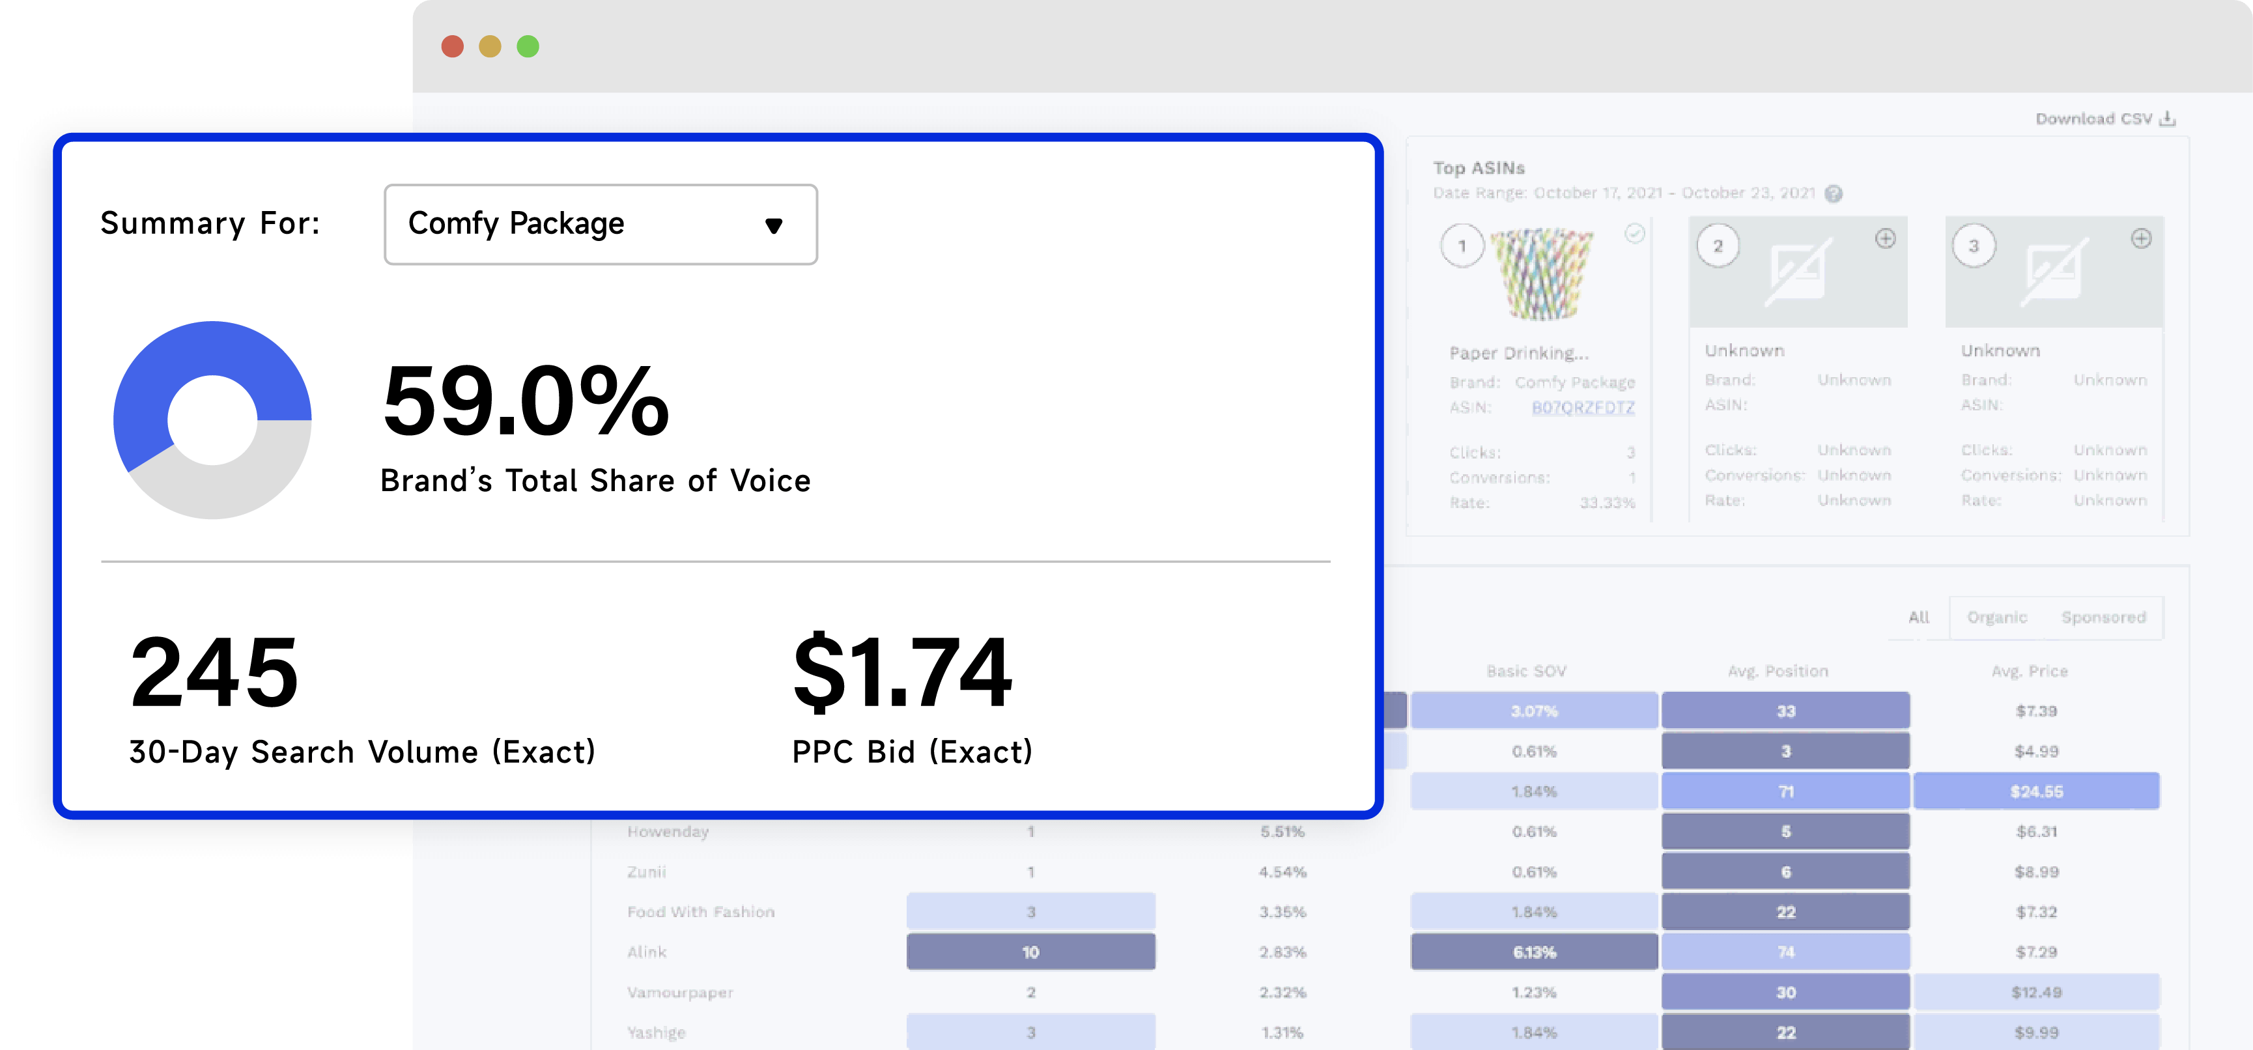2253x1050 pixels.
Task: Open the Comfy Package summary dropdown
Action: pyautogui.click(x=600, y=224)
